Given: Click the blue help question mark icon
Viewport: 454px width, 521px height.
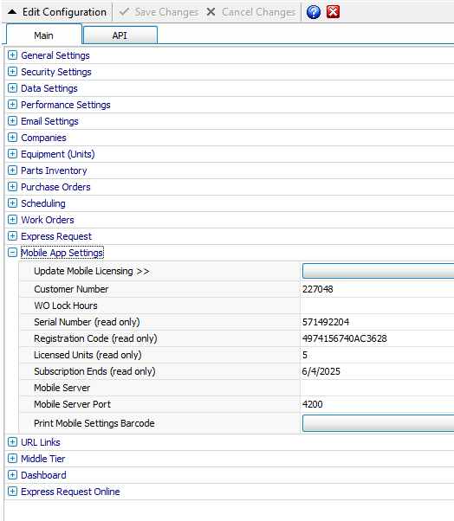Looking at the screenshot, I should pyautogui.click(x=314, y=12).
